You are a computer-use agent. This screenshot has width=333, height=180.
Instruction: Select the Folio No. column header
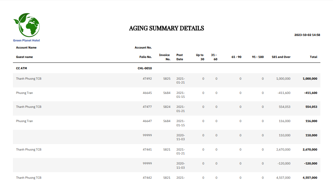click(145, 57)
